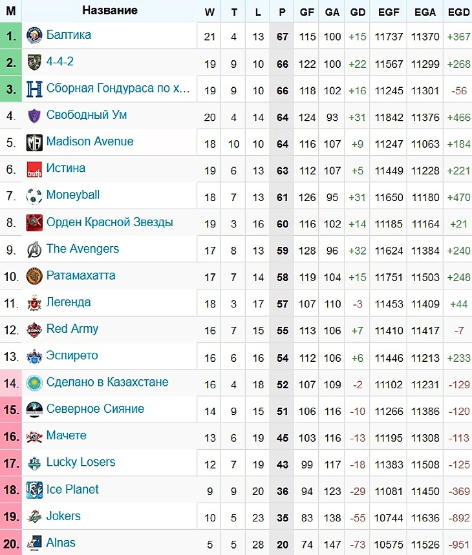472x555 pixels.
Task: Click the Madison Avenue MA logo
Action: [x=34, y=143]
